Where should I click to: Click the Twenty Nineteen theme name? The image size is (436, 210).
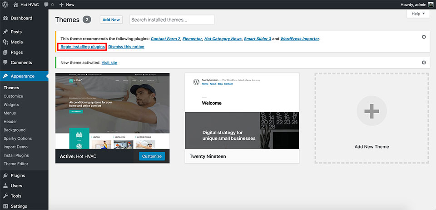tap(208, 156)
